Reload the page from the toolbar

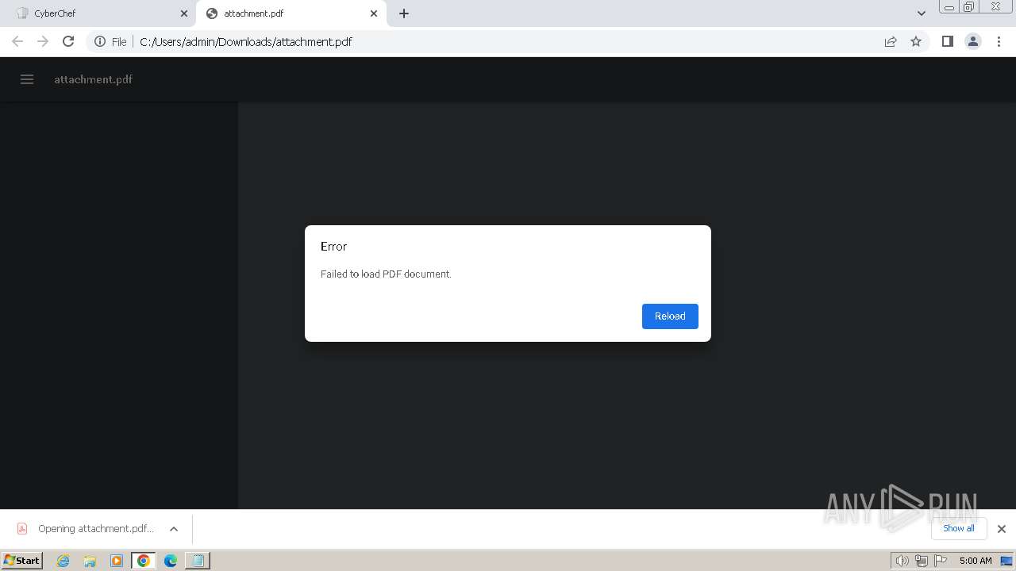point(68,41)
